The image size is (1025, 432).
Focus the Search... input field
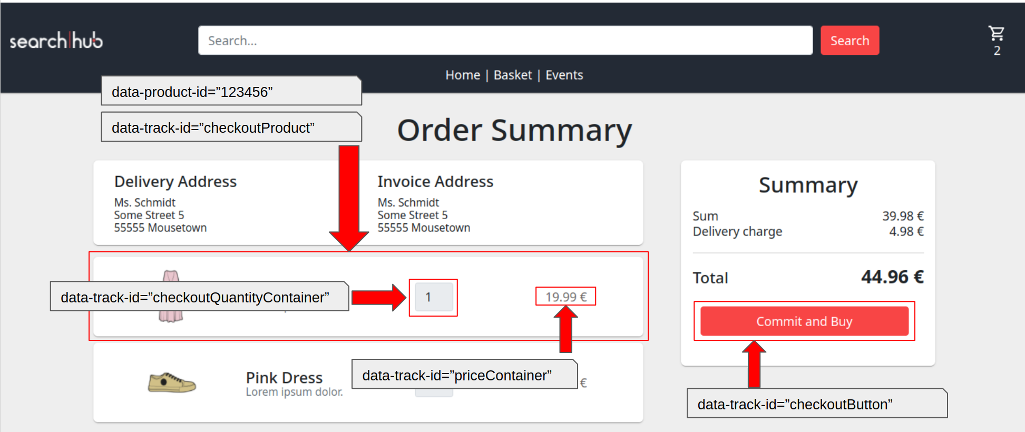tap(505, 41)
